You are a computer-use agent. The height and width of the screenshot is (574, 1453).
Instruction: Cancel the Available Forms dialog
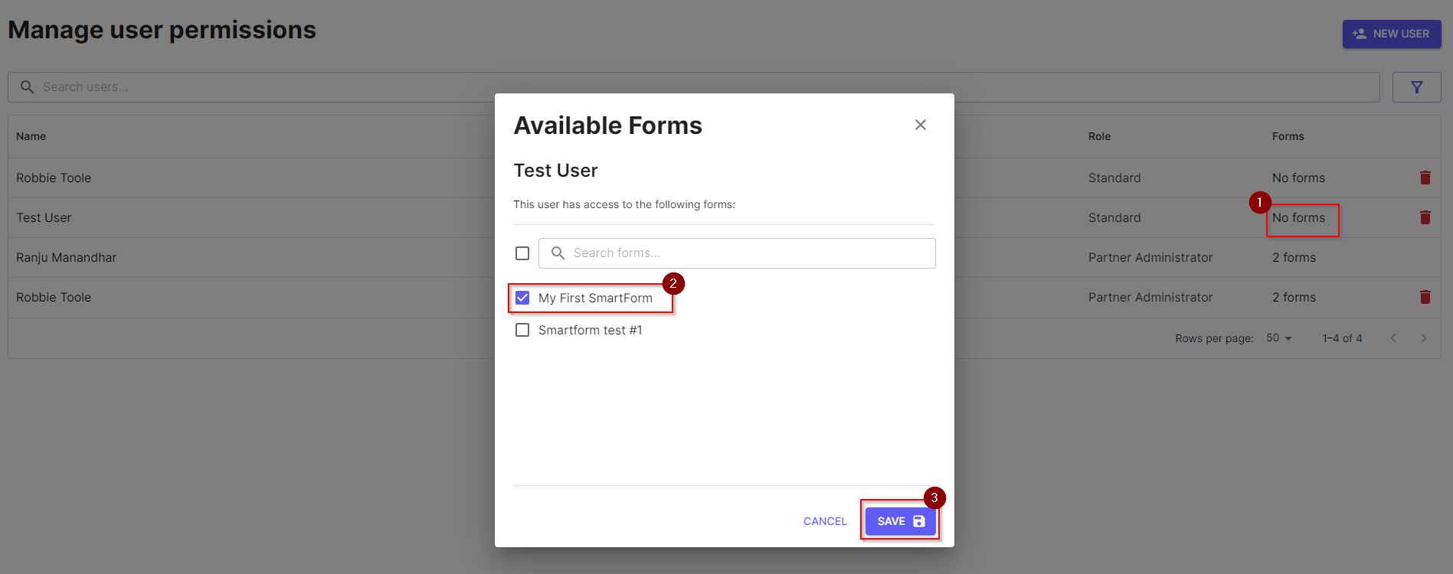[x=825, y=521]
